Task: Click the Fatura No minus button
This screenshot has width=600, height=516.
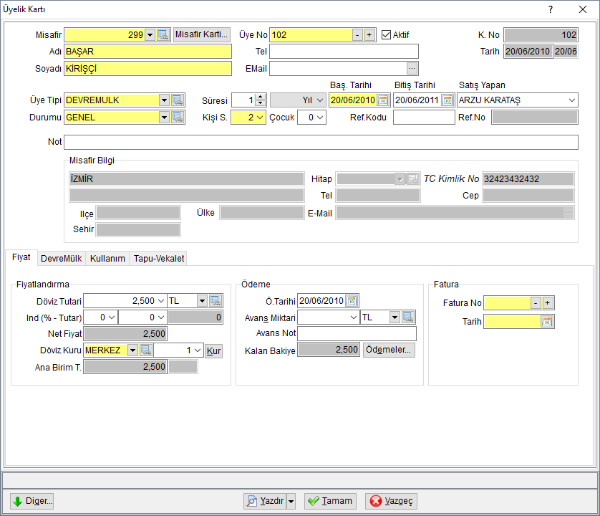Action: [x=536, y=303]
